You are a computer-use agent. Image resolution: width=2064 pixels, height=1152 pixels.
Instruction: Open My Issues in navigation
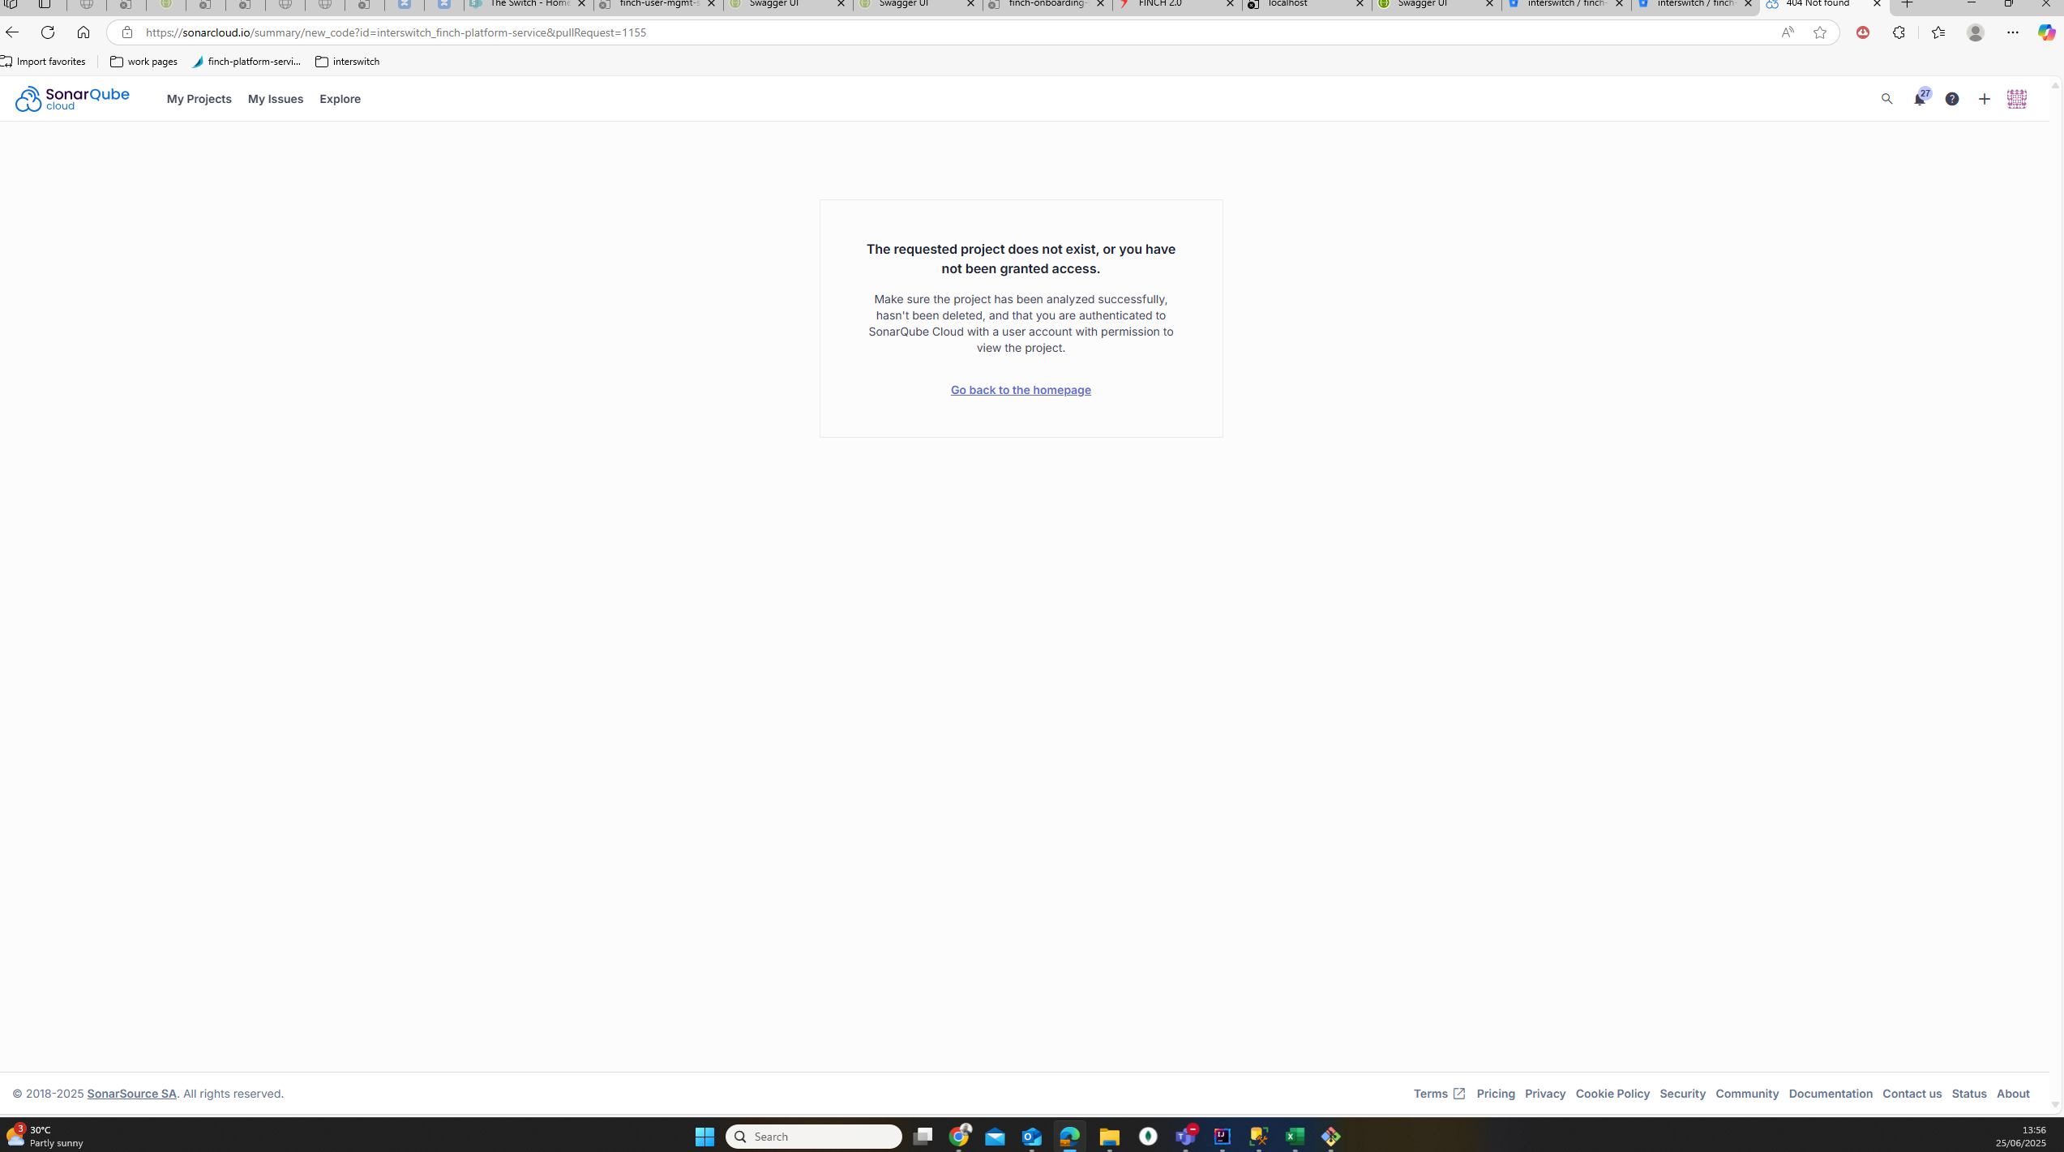(x=275, y=99)
